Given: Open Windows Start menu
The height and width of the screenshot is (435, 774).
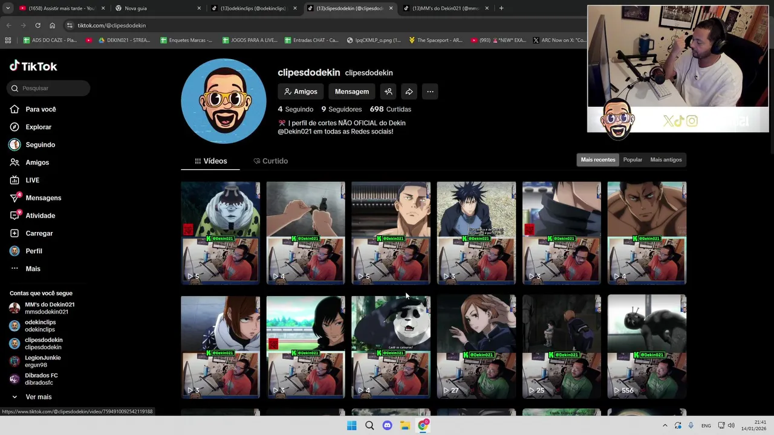Looking at the screenshot, I should pos(352,425).
